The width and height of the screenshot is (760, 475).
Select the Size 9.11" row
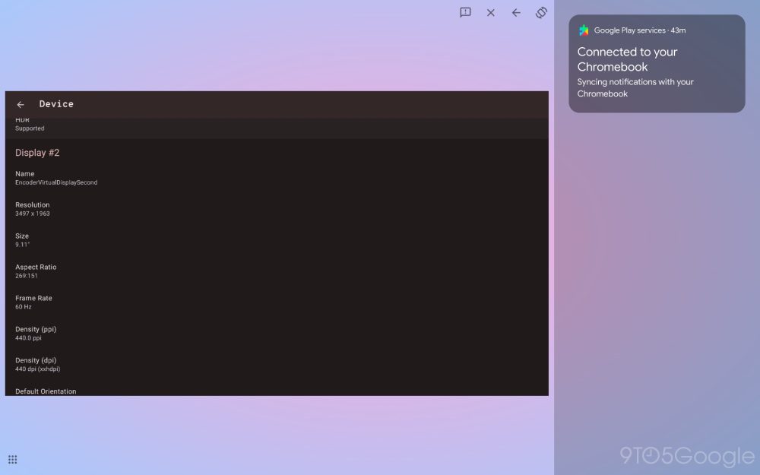23,240
